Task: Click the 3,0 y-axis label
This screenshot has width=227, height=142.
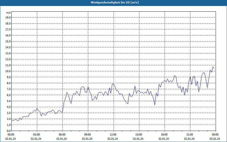Action: click(x=9, y=113)
